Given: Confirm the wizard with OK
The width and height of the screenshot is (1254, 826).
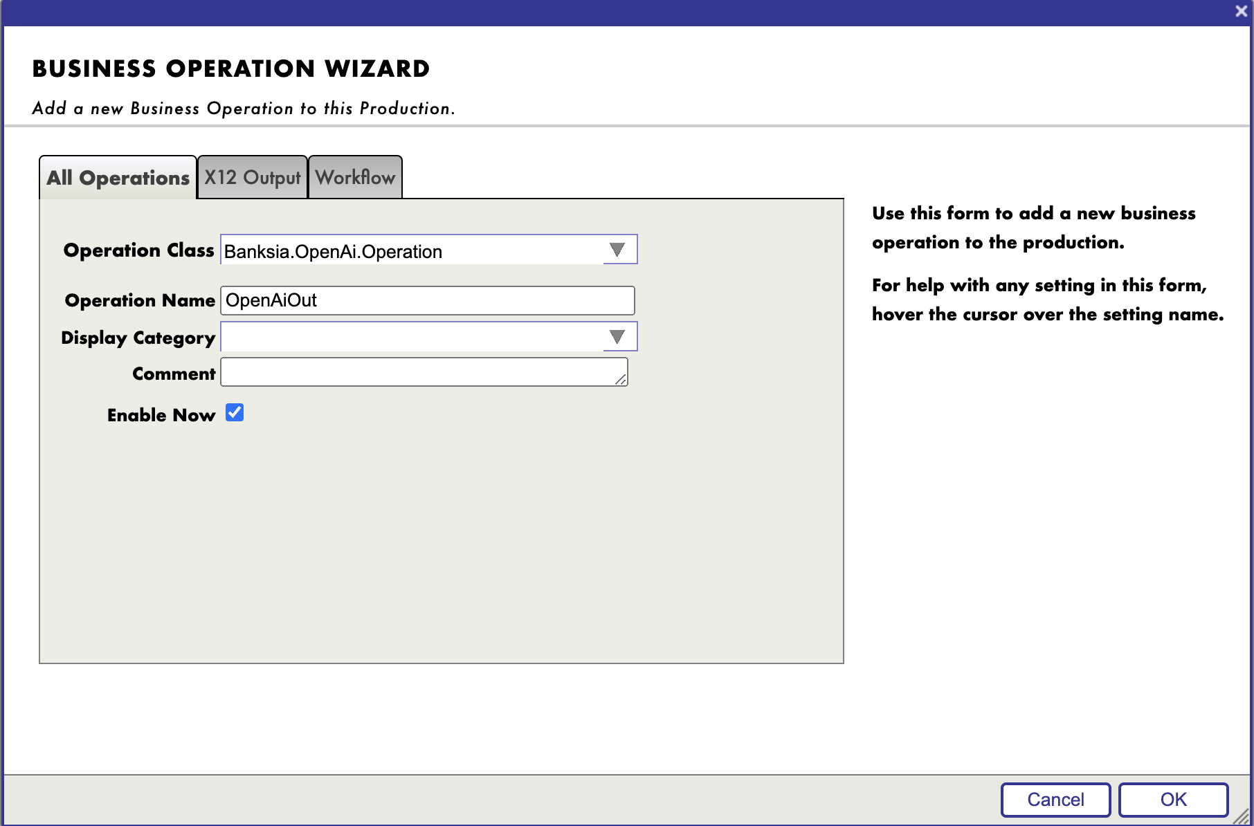Looking at the screenshot, I should (1173, 800).
